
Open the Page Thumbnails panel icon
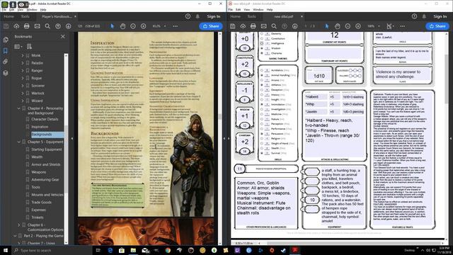6,40
